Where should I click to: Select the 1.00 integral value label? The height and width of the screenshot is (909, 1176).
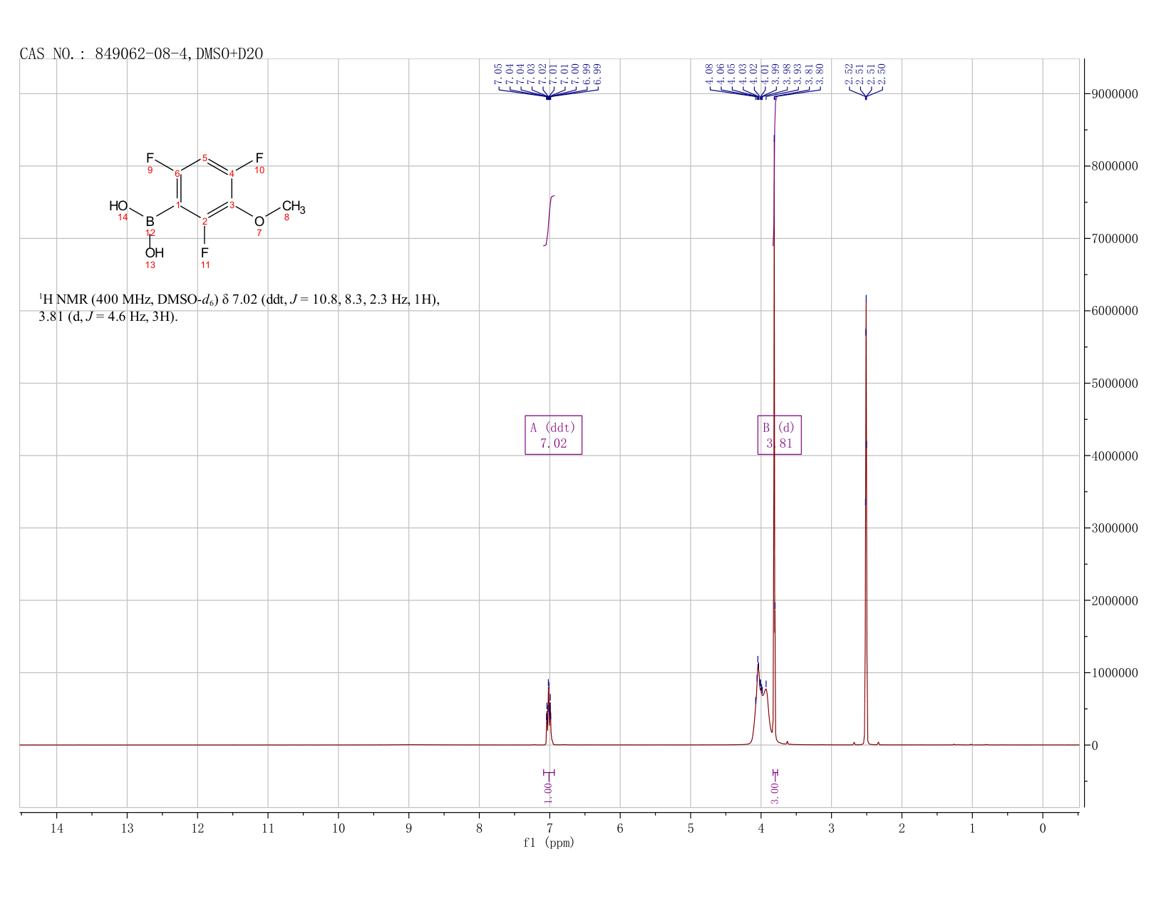click(x=548, y=792)
